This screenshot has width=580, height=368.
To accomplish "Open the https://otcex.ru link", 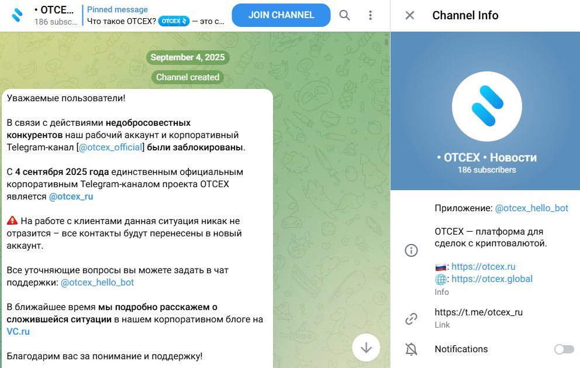I will point(483,267).
